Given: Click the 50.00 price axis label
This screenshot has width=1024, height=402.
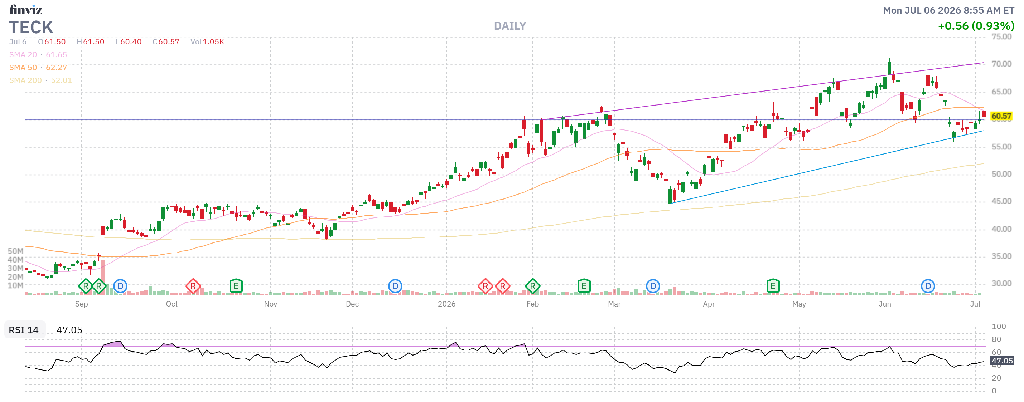Looking at the screenshot, I should click(1001, 174).
